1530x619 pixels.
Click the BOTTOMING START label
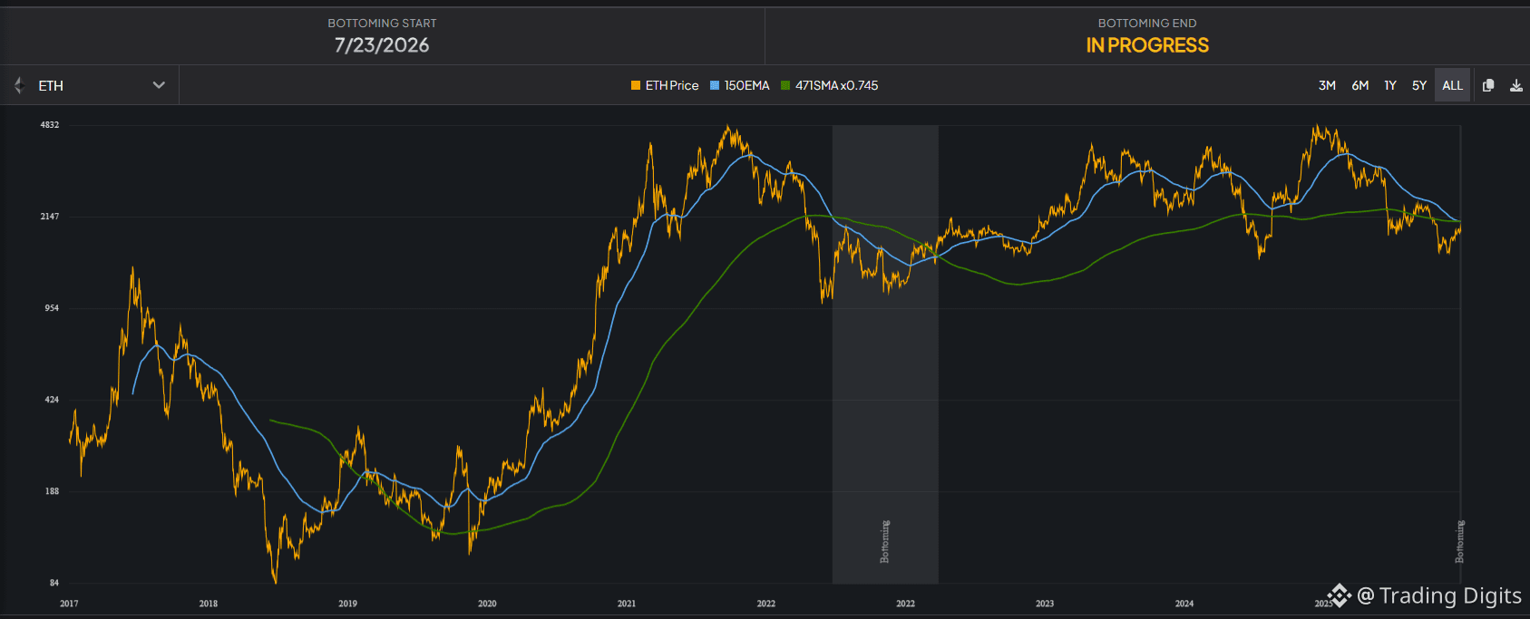pyautogui.click(x=382, y=23)
